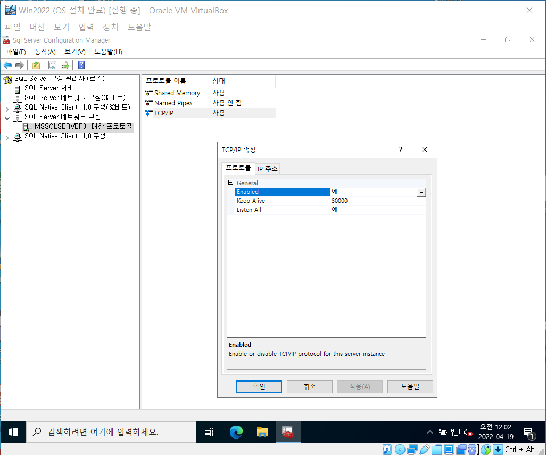The image size is (546, 455).
Task: Open the Enabled value dropdown arrow
Action: 421,192
